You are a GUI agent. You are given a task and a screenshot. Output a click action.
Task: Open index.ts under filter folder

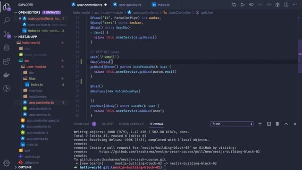pos(37,85)
